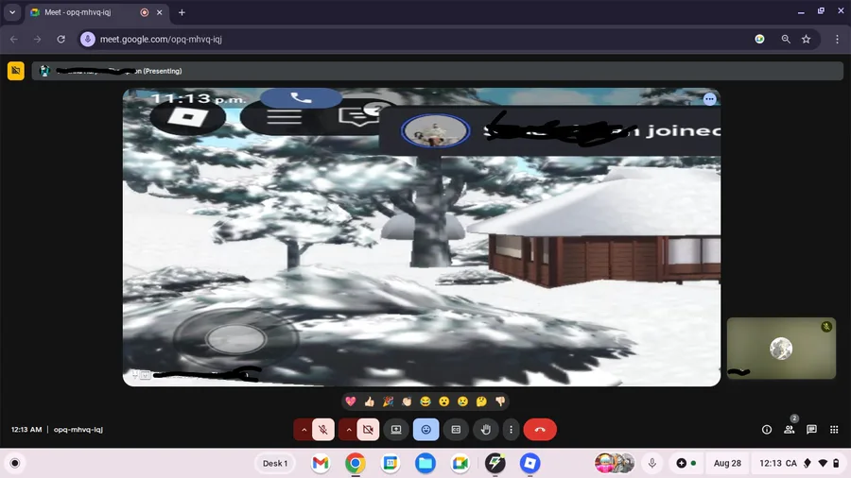Click microphone permission icon in address bar
The height and width of the screenshot is (478, 851).
pyautogui.click(x=88, y=39)
